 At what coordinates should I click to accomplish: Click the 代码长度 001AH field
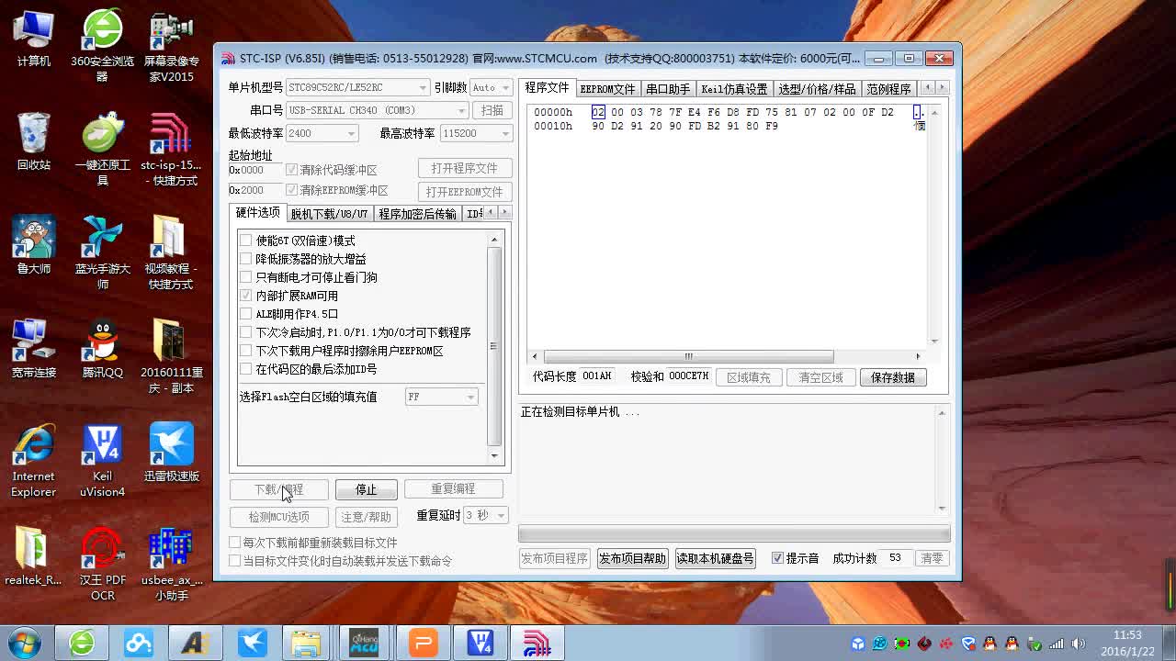coord(598,376)
